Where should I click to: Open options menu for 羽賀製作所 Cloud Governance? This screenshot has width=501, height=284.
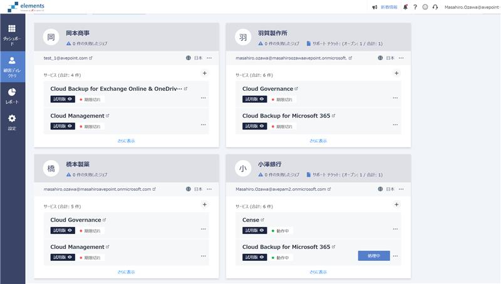coord(395,98)
